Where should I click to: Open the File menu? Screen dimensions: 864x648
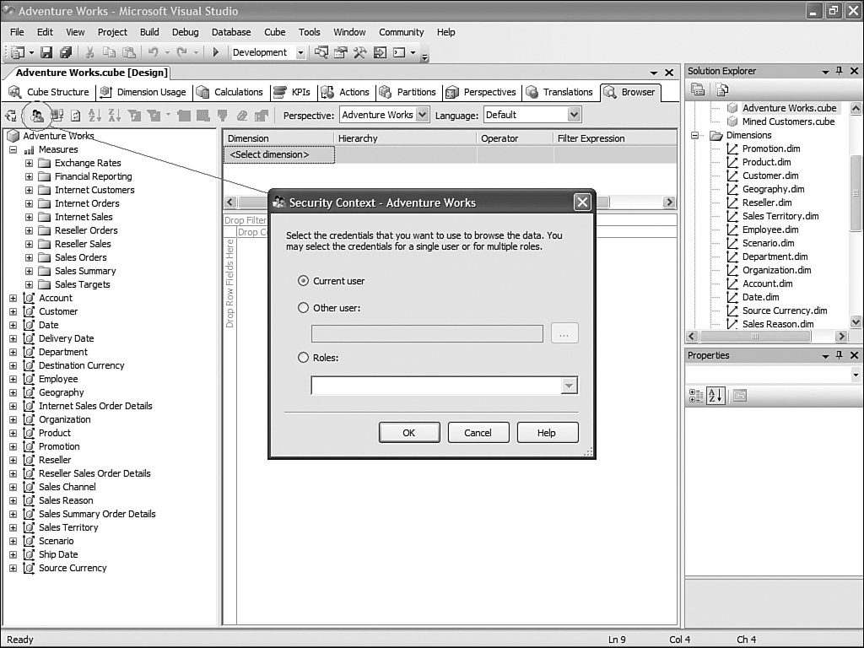pos(17,32)
